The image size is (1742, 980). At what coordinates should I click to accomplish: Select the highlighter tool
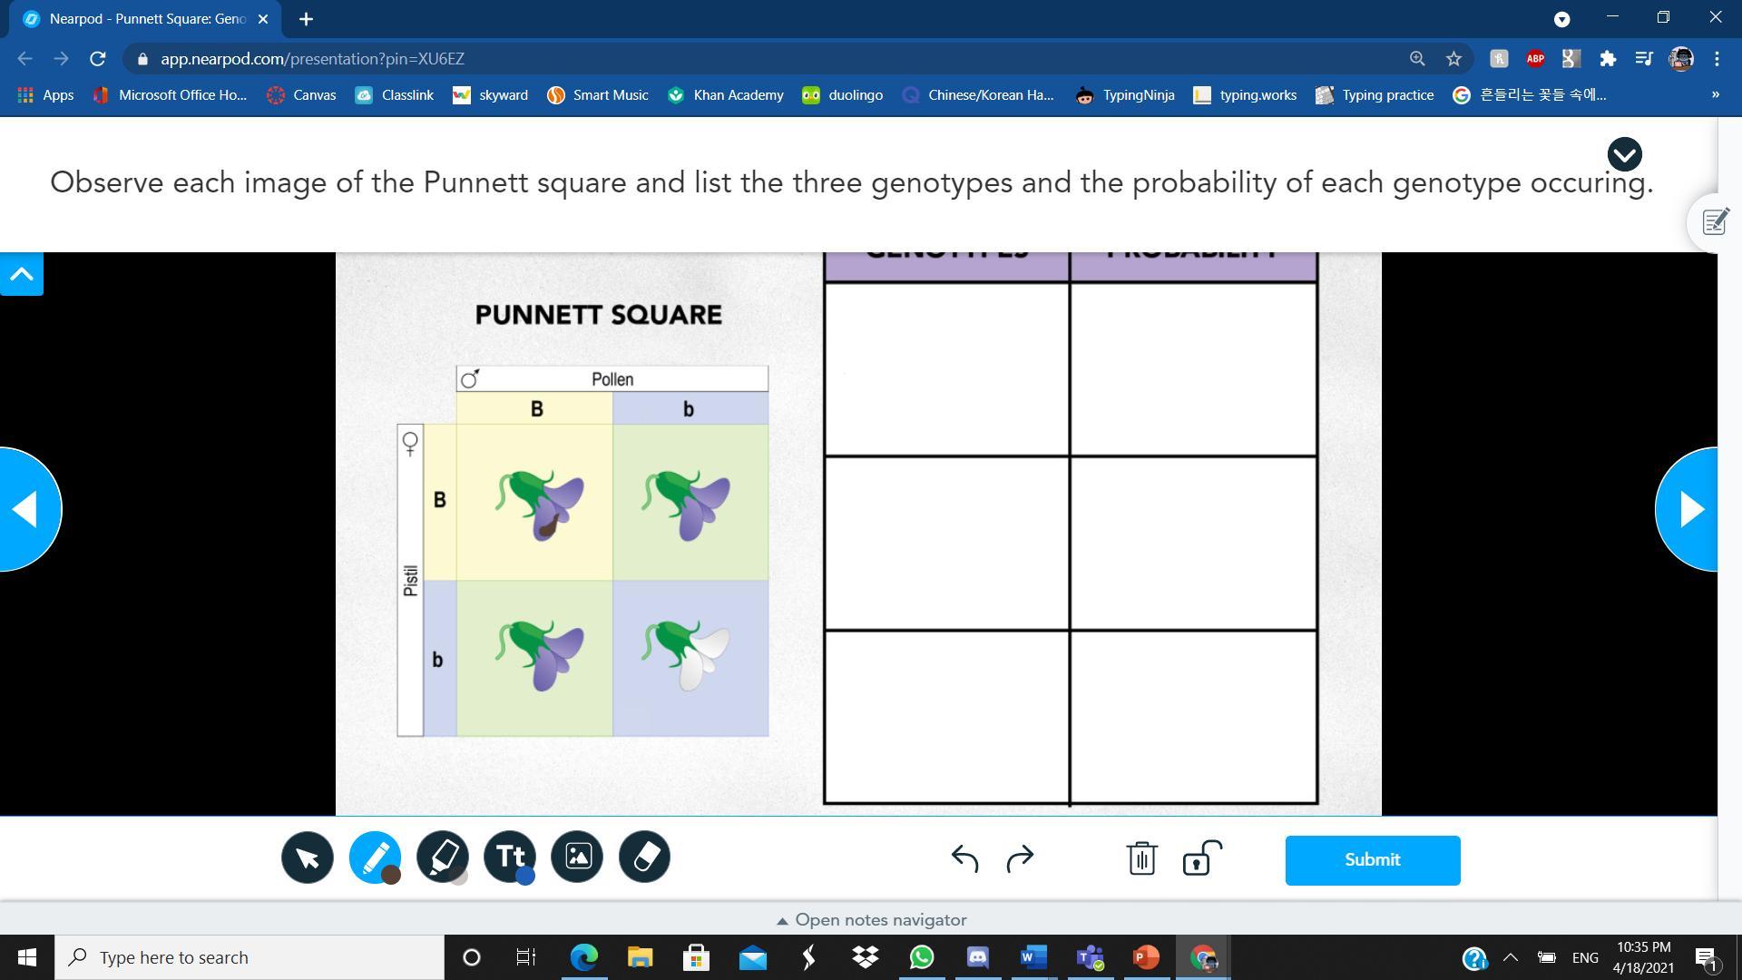pos(442,857)
